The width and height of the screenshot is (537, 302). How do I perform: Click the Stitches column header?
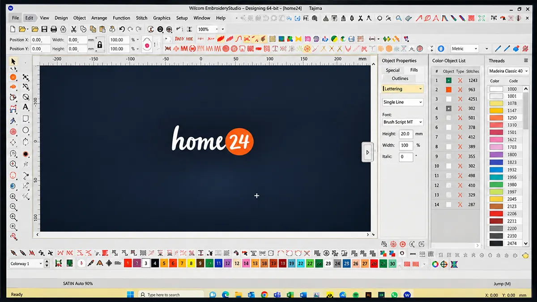[x=473, y=71]
